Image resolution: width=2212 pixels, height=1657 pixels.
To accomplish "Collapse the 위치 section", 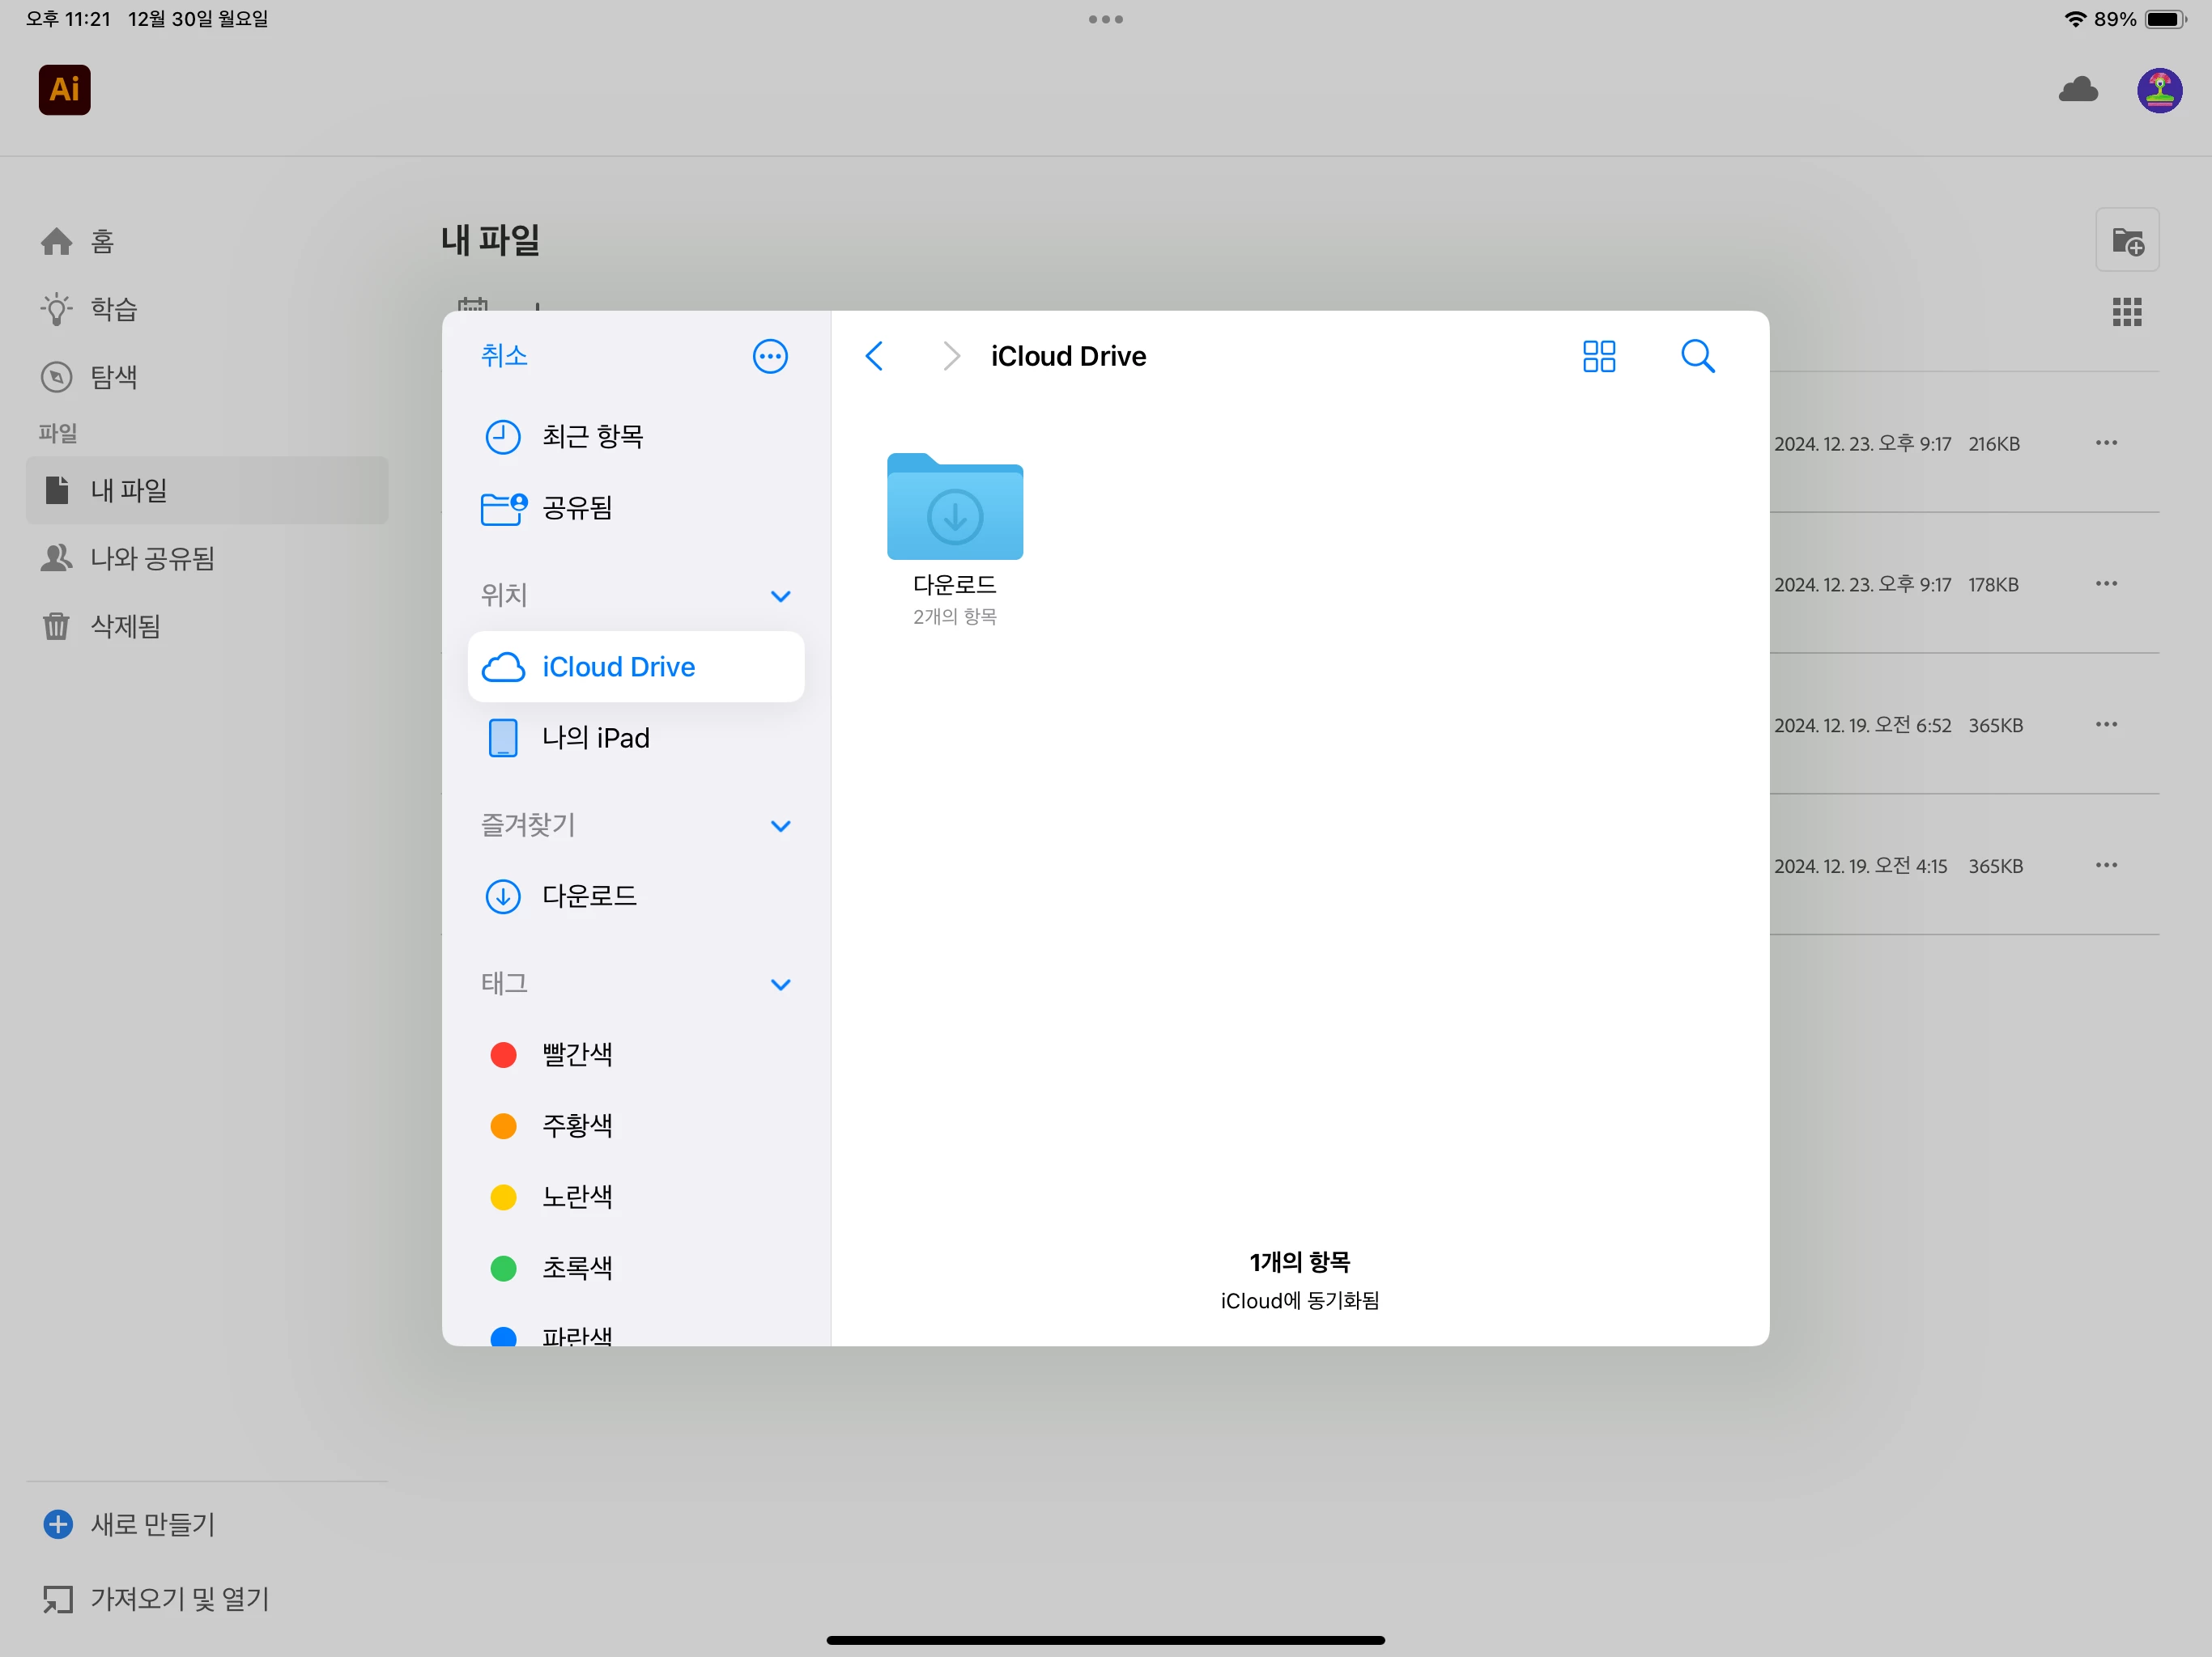I will 780,596.
